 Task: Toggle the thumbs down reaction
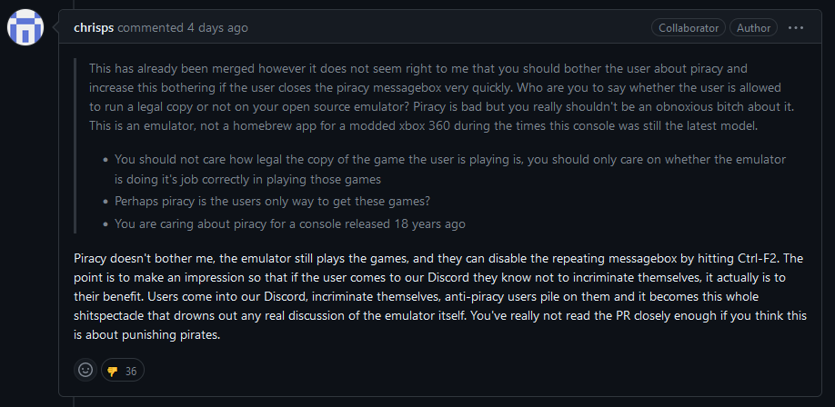pyautogui.click(x=113, y=371)
